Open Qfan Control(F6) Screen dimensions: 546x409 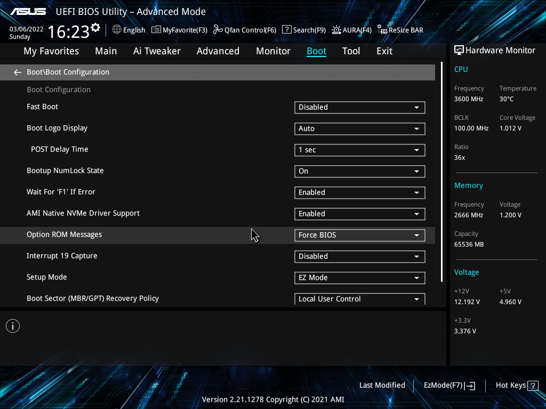(245, 30)
